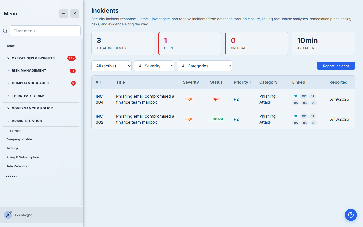The width and height of the screenshot is (363, 227).
Task: Click the search magnifier icon
Action: click(5, 31)
